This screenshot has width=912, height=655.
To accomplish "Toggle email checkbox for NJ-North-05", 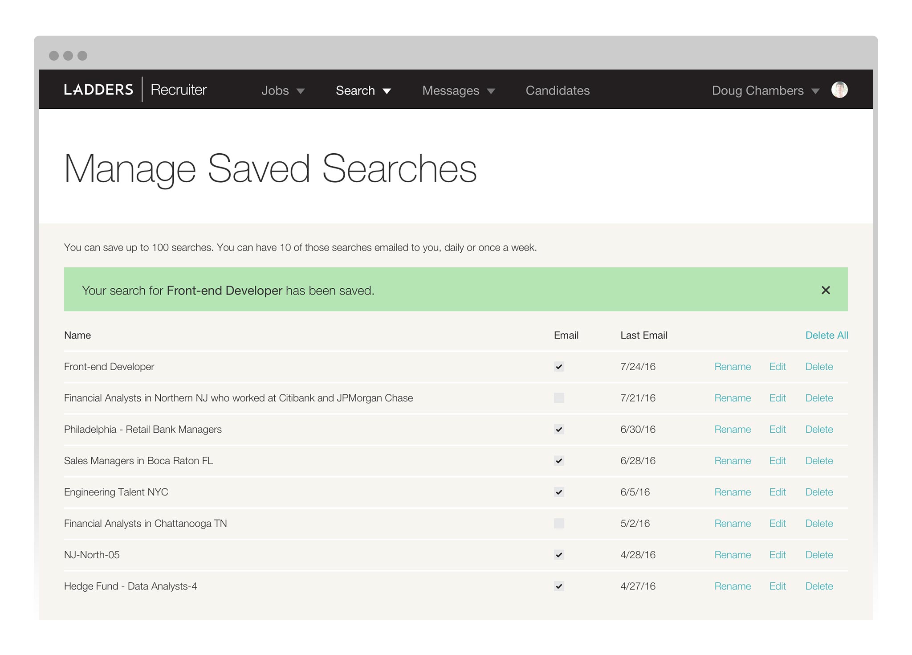I will point(559,555).
